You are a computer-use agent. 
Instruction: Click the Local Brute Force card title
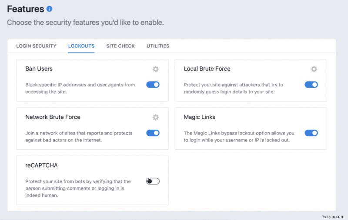pyautogui.click(x=207, y=69)
